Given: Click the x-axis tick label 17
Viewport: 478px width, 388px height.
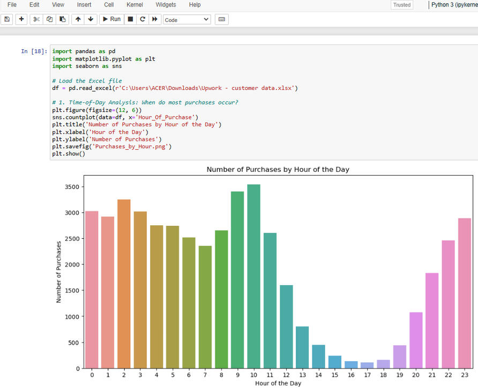Looking at the screenshot, I should [x=367, y=375].
